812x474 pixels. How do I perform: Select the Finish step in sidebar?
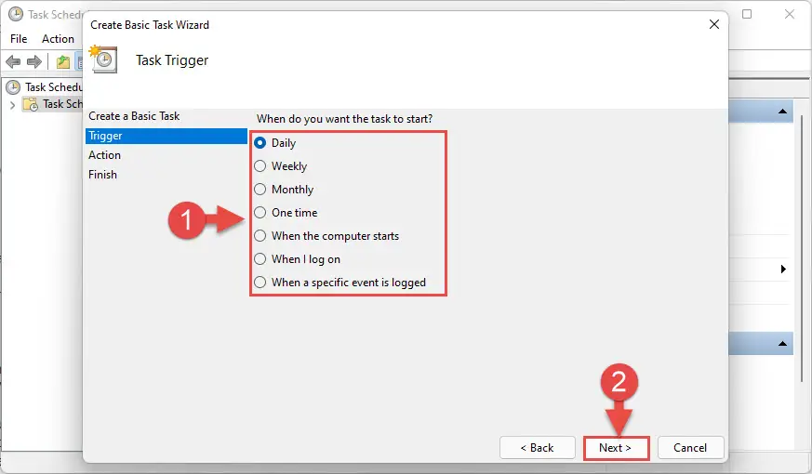point(102,175)
